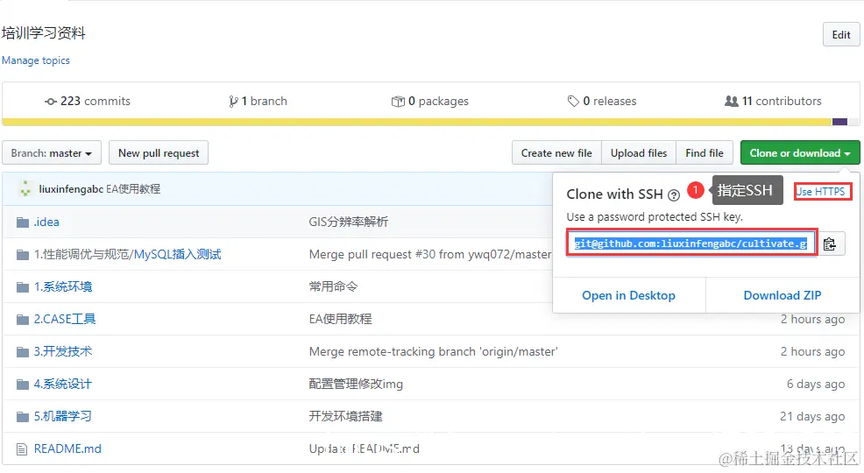Image resolution: width=864 pixels, height=473 pixels.
Task: Click folder icon for 1.性能调优与规范/MySQL插入测试
Action: [x=23, y=255]
